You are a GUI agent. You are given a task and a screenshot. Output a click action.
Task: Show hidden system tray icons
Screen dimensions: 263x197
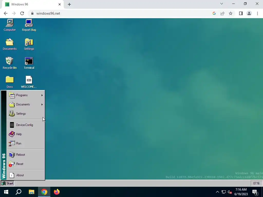pyautogui.click(x=217, y=192)
